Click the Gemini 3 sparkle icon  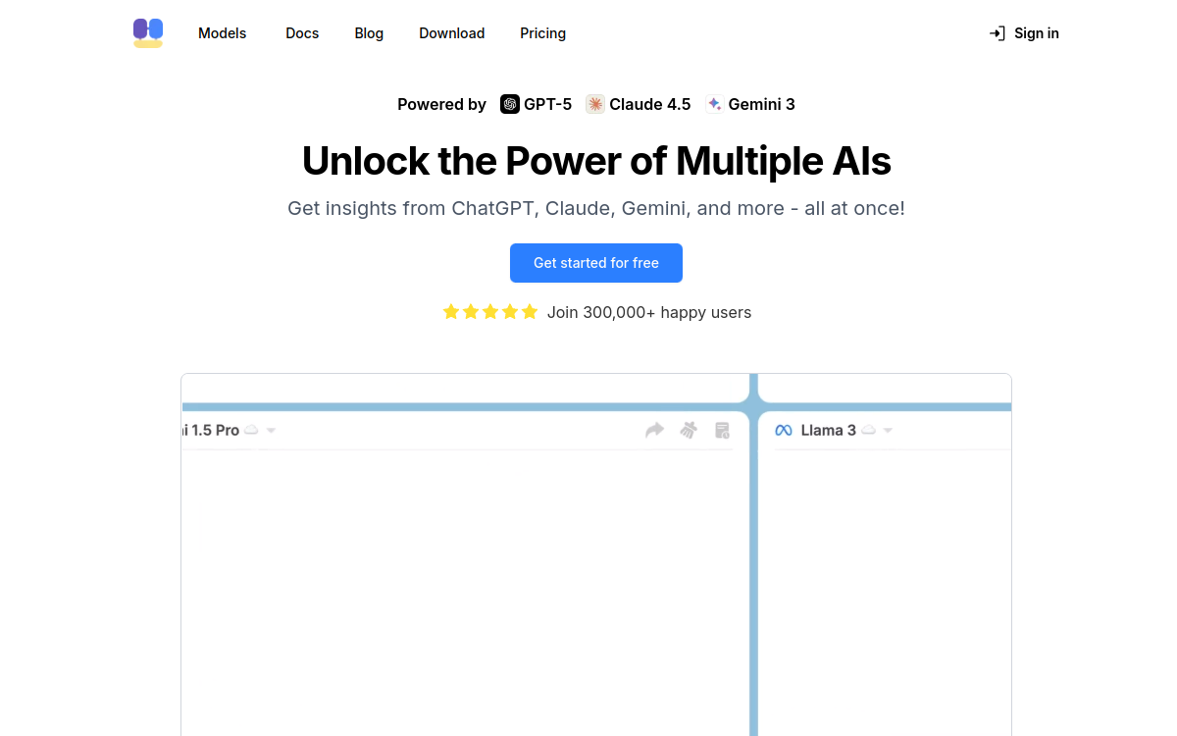coord(714,104)
